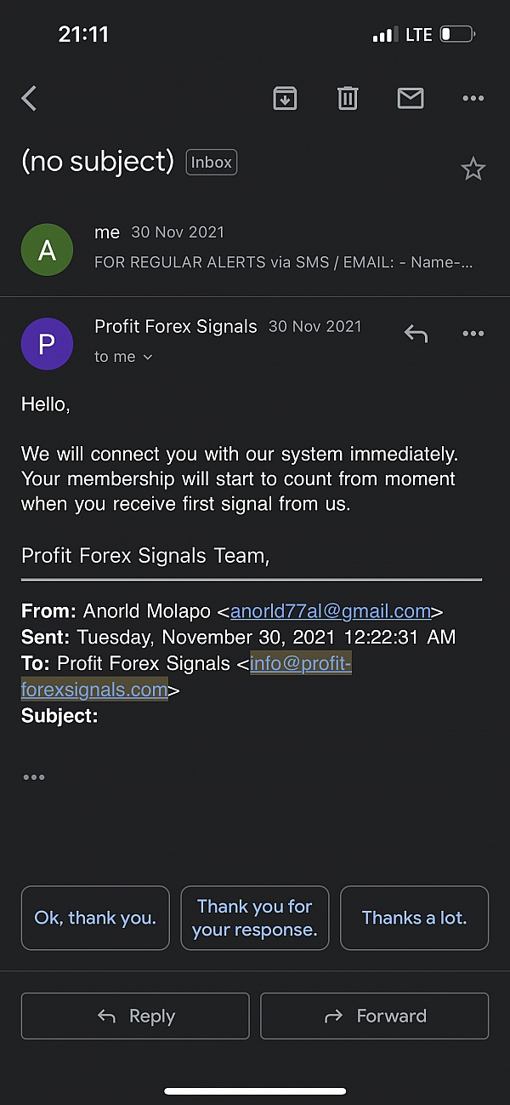Star this conversation
This screenshot has width=510, height=1105.
pos(473,169)
